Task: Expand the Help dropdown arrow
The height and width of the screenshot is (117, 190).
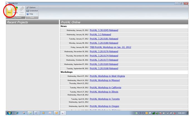Action: point(37,14)
